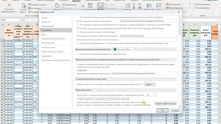Select Панель быстрого доступа category

(56, 52)
